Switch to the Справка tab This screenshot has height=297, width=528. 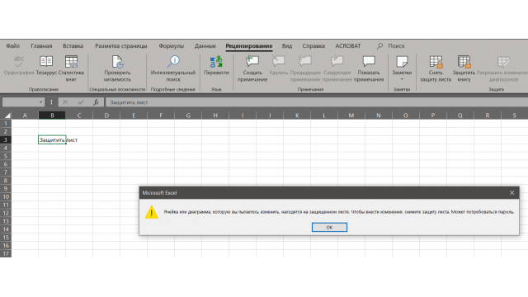tap(313, 46)
